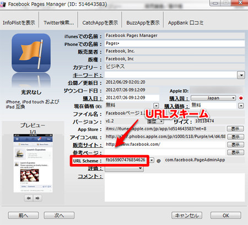The image size is (248, 225).
Task: Open the 評価 rating dropdown
Action: (x=124, y=168)
